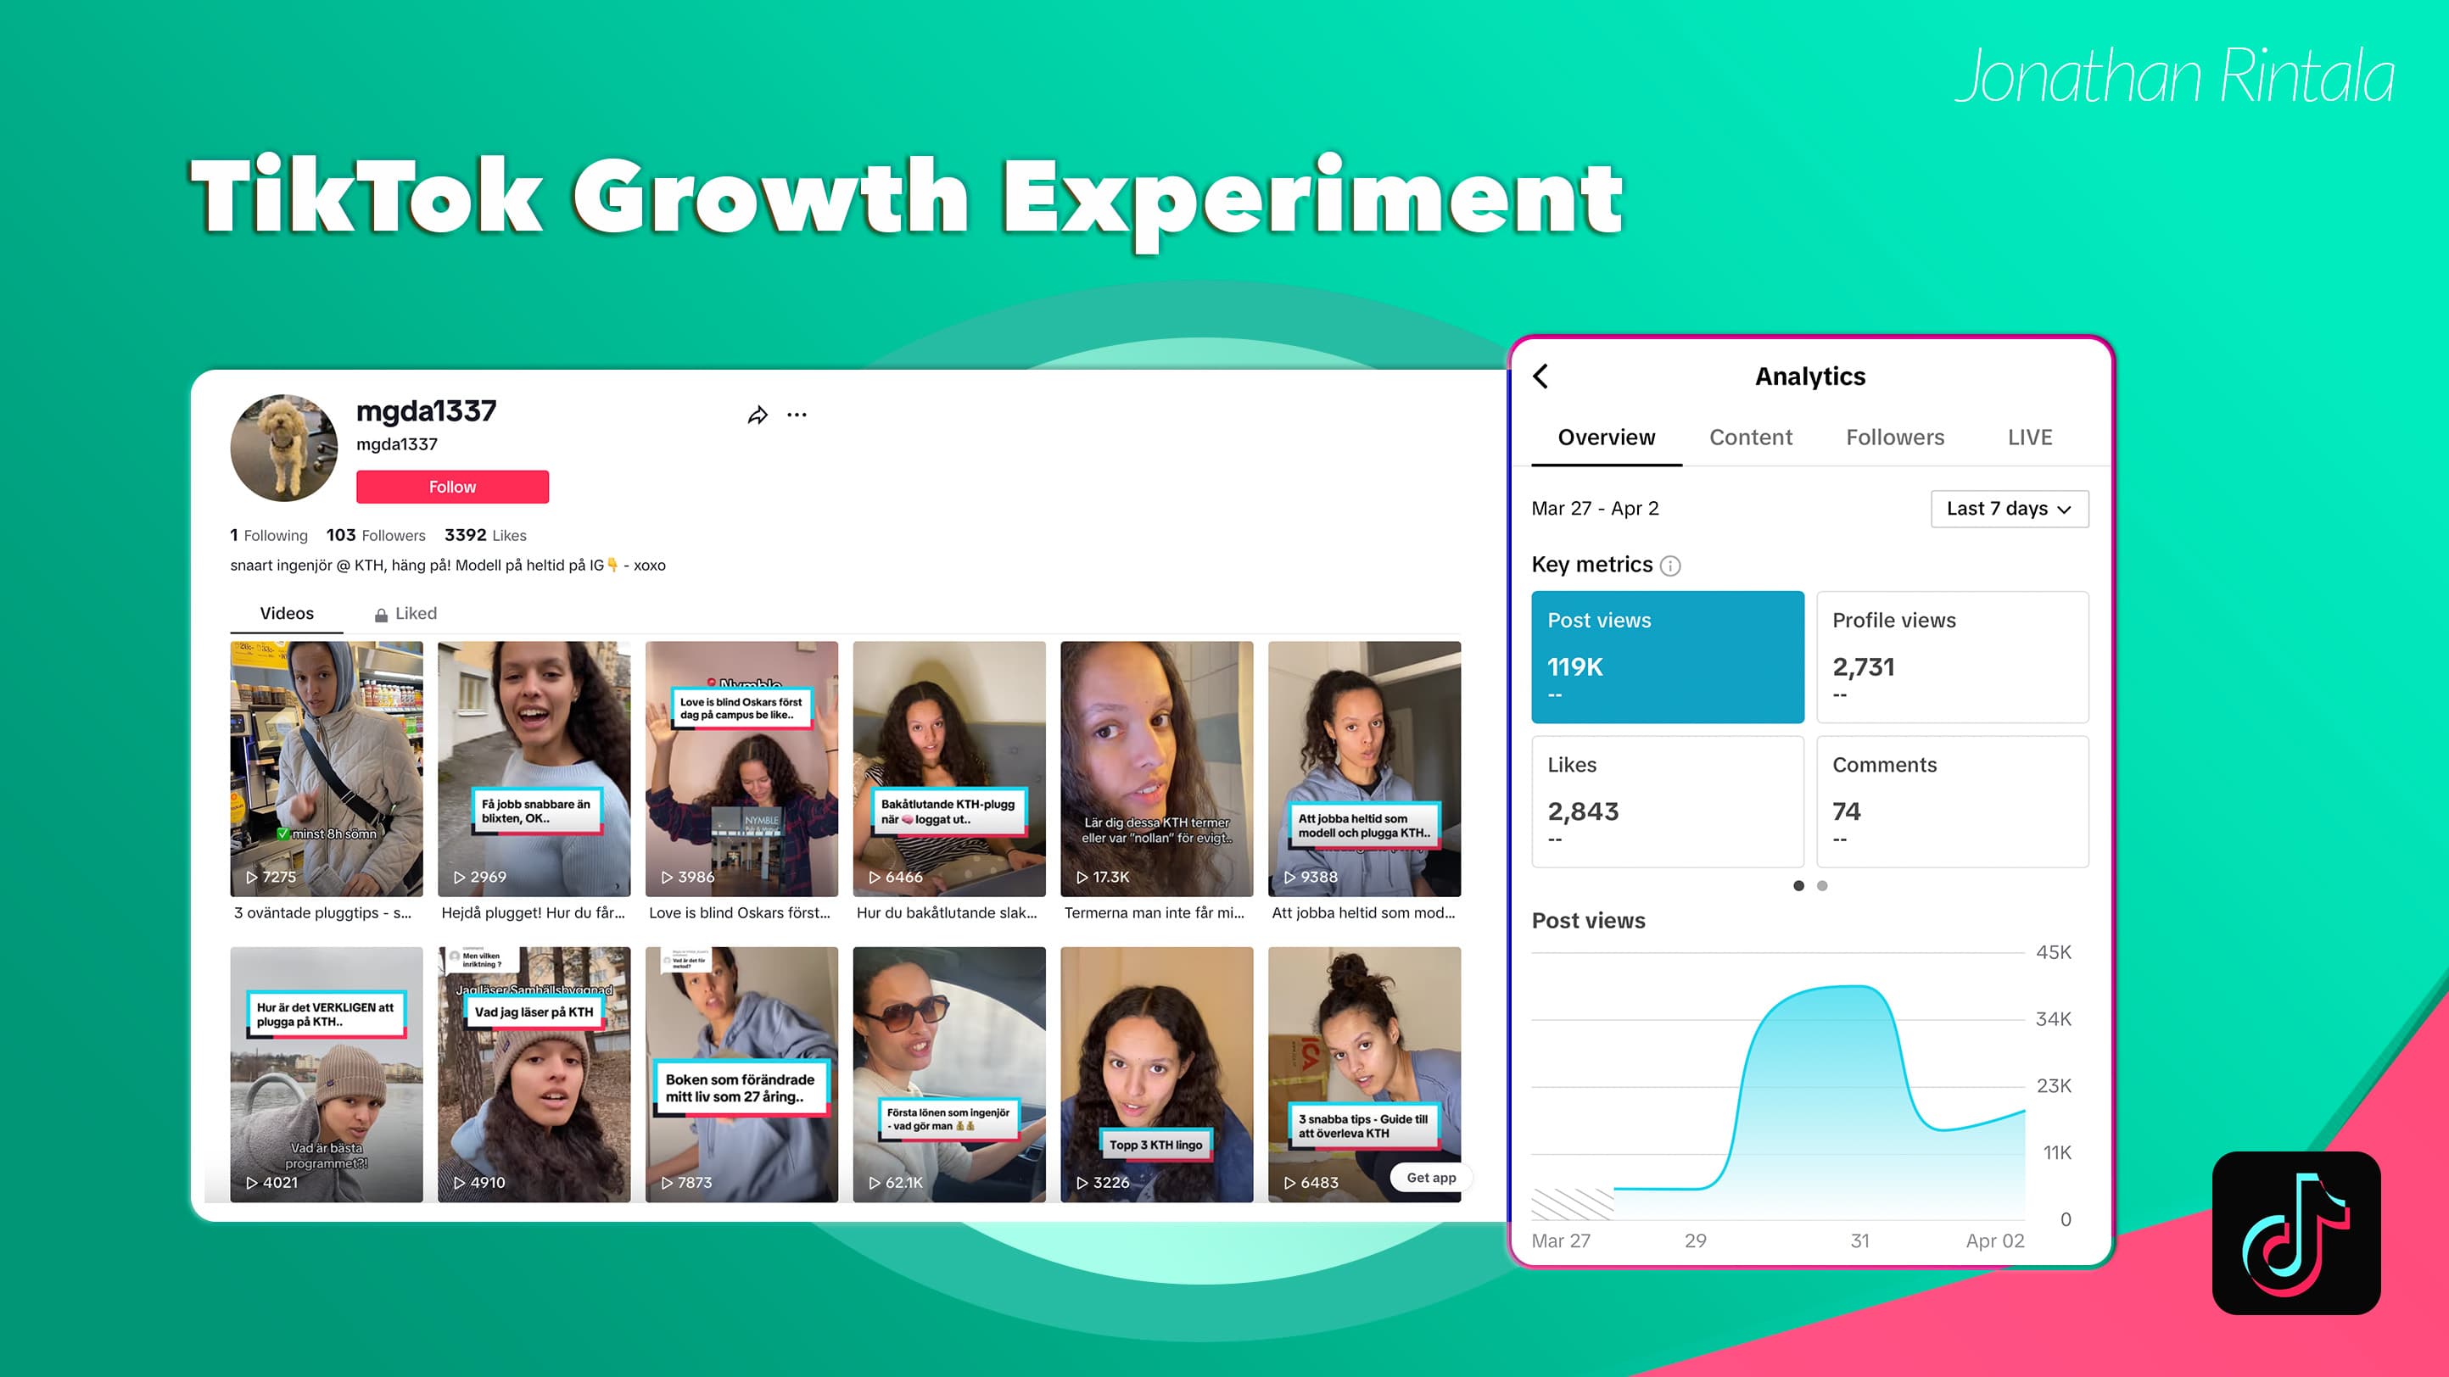Screen dimensions: 2449x1377
Task: Click the Get app button
Action: click(1430, 1178)
